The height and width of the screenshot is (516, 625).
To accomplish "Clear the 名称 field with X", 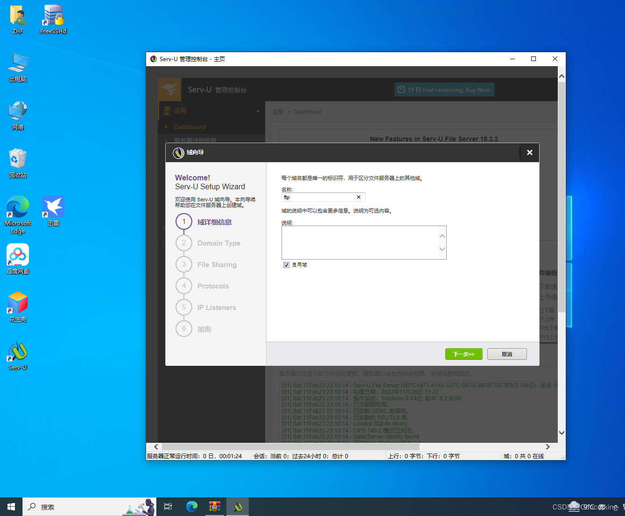I will 358,197.
